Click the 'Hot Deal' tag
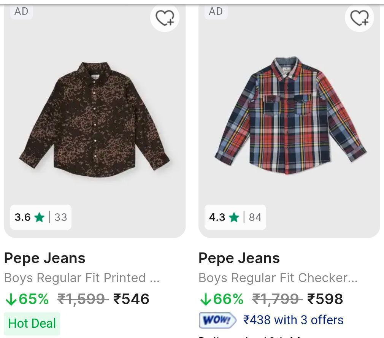 pyautogui.click(x=32, y=323)
